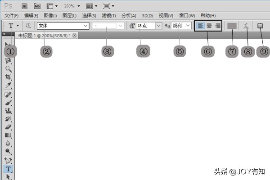Open the 宋体 font family dropdown
The width and height of the screenshot is (270, 180).
63,26
